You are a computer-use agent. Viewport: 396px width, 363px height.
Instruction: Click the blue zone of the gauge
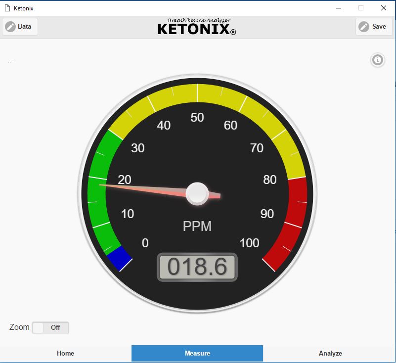119,258
